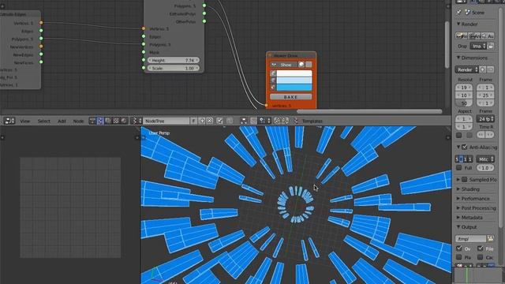Click the OtherPolys output socket
Screen dimensions: 505x284
point(204,21)
